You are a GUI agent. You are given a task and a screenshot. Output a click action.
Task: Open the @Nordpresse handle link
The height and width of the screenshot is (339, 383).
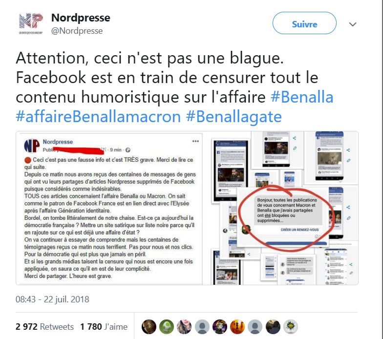point(77,31)
